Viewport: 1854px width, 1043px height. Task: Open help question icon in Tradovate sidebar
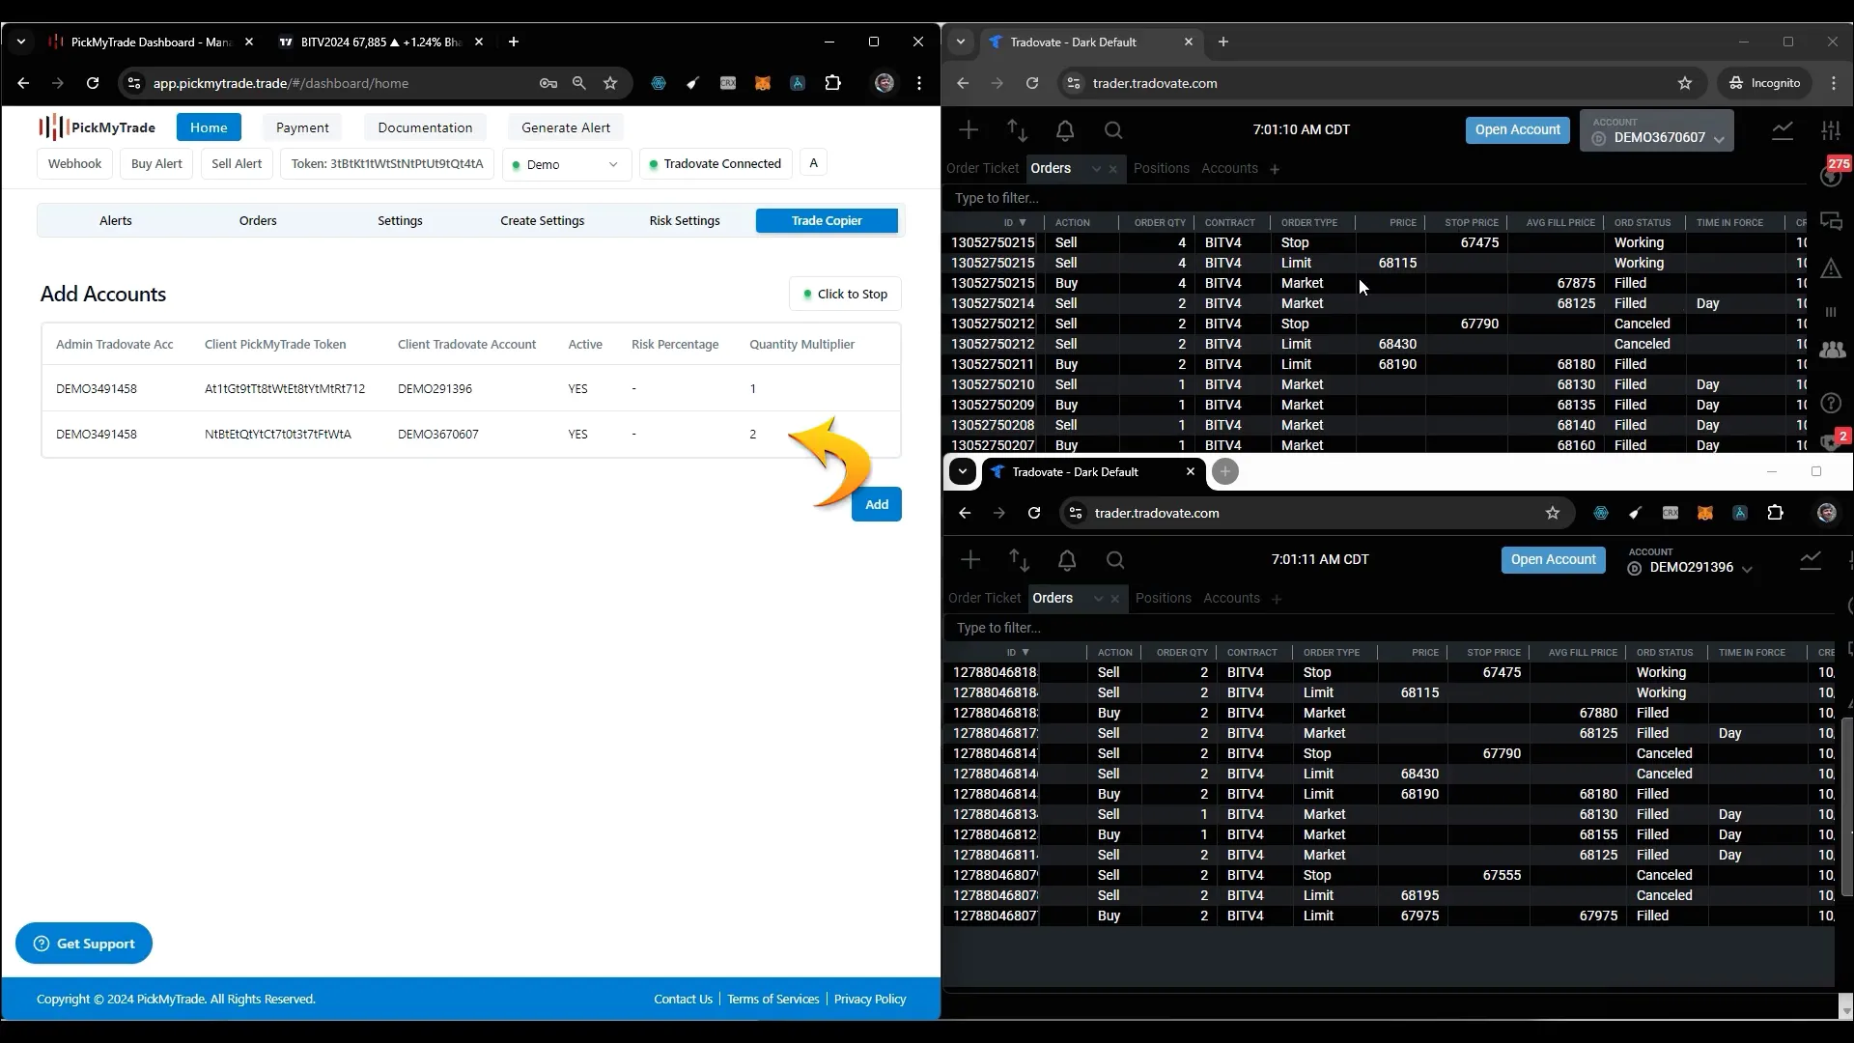[1831, 403]
